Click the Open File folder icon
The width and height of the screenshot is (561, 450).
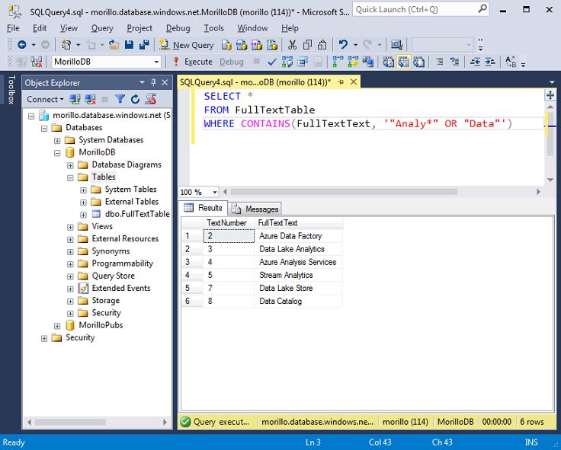[x=114, y=45]
